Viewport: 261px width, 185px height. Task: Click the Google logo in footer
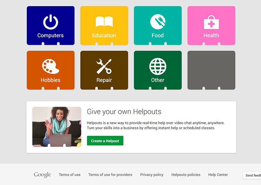point(42,175)
